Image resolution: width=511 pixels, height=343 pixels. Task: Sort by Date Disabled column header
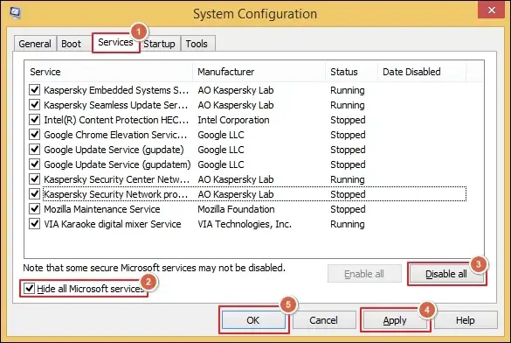(x=422, y=72)
